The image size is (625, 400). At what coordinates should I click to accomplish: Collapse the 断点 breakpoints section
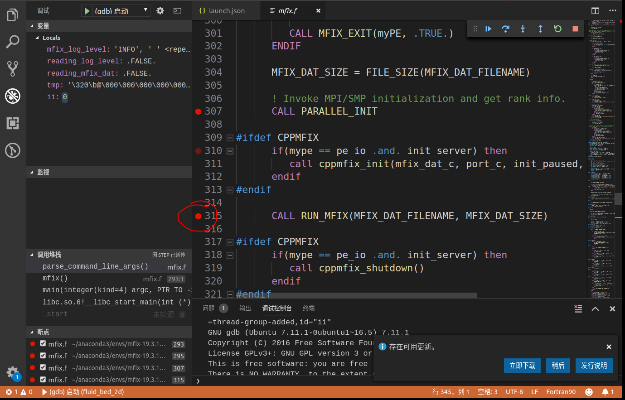pos(109,332)
